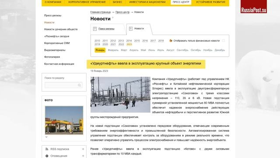280x158 pixels.
Task: Open «Корпоративное управление» menu item
Action: tap(87, 2)
